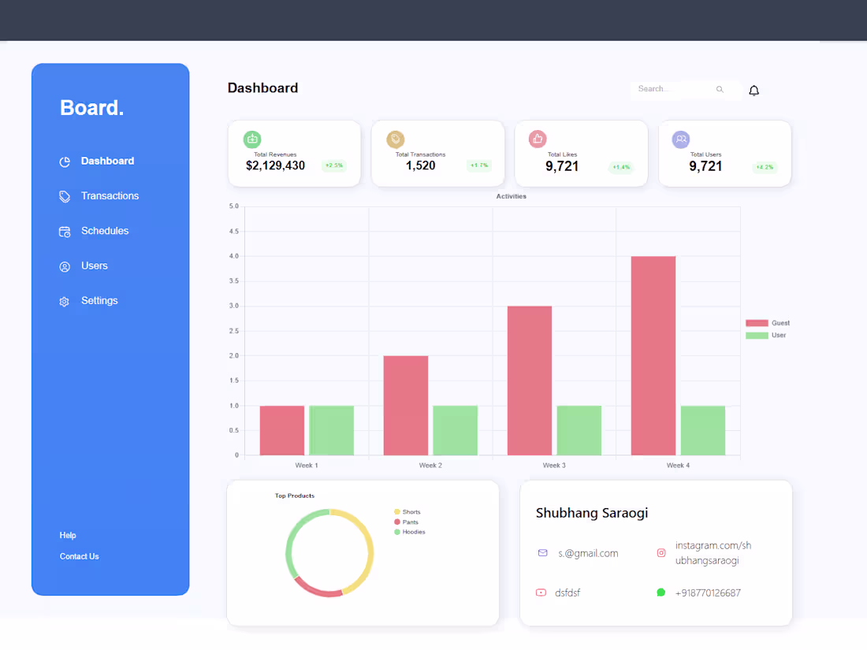Click the Total Likes thumbs-up icon
Viewport: 867px width, 650px height.
point(537,139)
